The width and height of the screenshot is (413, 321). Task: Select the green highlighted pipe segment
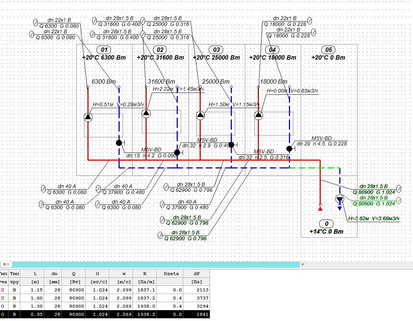pyautogui.click(x=314, y=168)
